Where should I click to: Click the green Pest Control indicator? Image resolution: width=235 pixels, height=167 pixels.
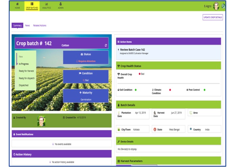tap(205, 90)
